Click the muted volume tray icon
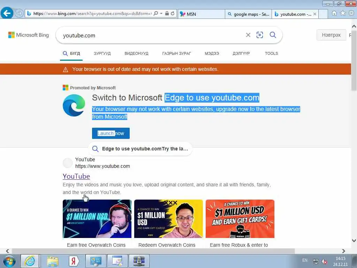Viewport: 357px width, 268px height. (325, 262)
